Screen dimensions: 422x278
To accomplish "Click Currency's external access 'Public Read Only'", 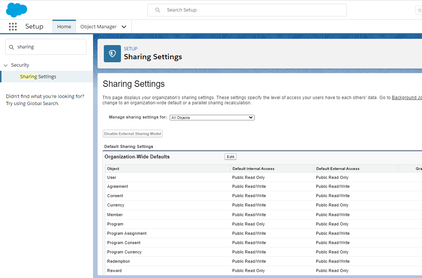I will point(332,205).
